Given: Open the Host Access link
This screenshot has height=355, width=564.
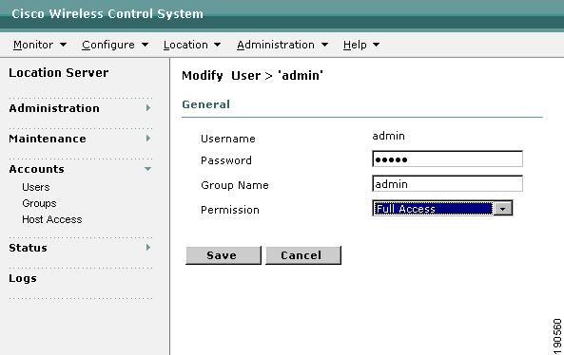Looking at the screenshot, I should click(51, 219).
